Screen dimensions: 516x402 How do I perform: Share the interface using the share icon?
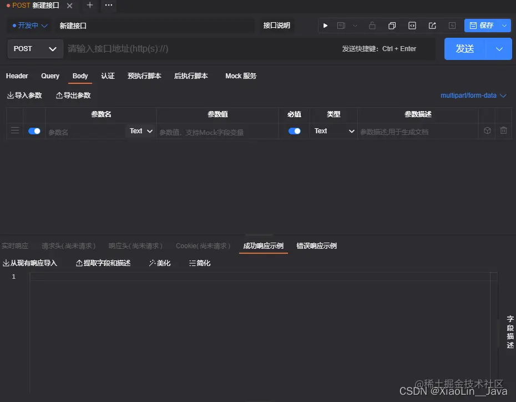tap(432, 25)
